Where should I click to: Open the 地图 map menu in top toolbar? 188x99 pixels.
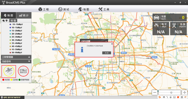[x=84, y=9]
